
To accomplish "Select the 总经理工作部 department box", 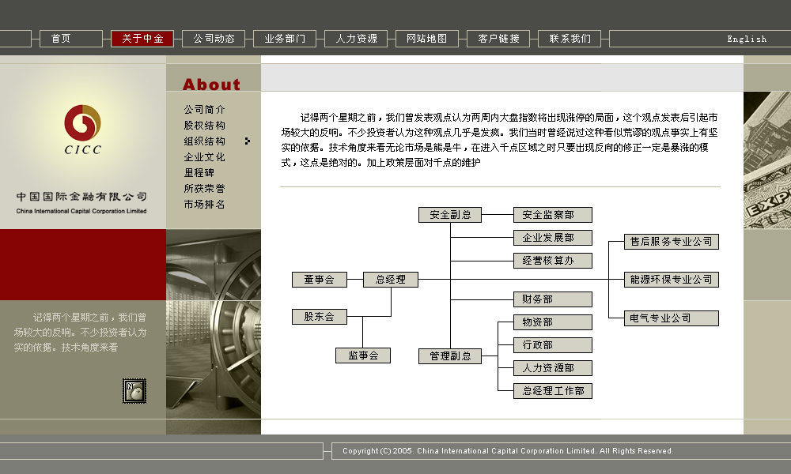I will tap(553, 391).
